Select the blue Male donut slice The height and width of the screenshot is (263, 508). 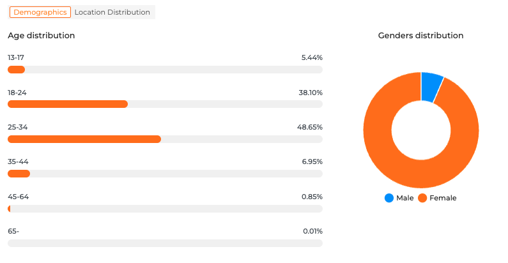coord(431,87)
